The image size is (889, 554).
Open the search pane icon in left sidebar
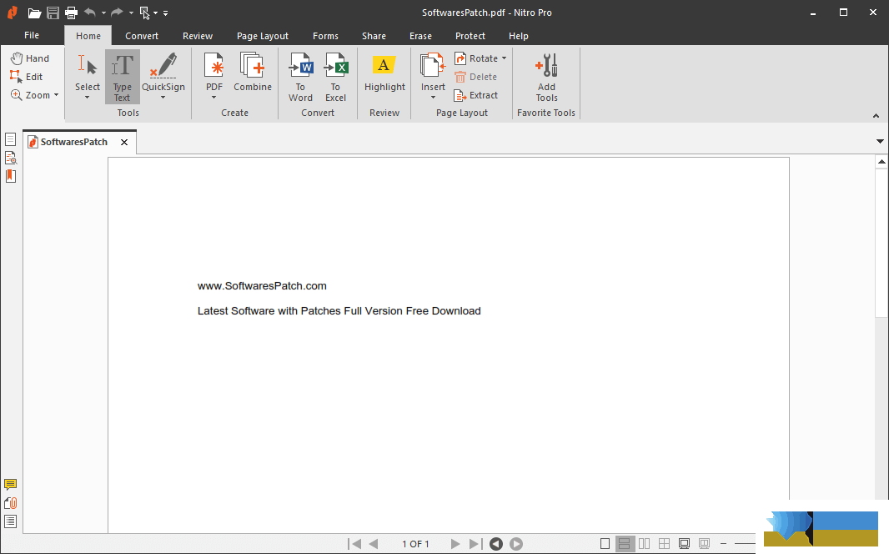pyautogui.click(x=10, y=158)
